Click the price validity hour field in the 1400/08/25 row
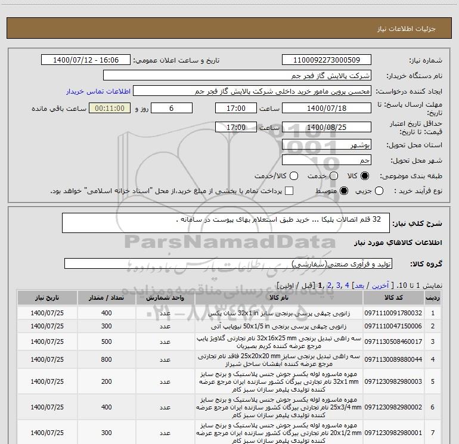The width and height of the screenshot is (459, 444). 236,127
